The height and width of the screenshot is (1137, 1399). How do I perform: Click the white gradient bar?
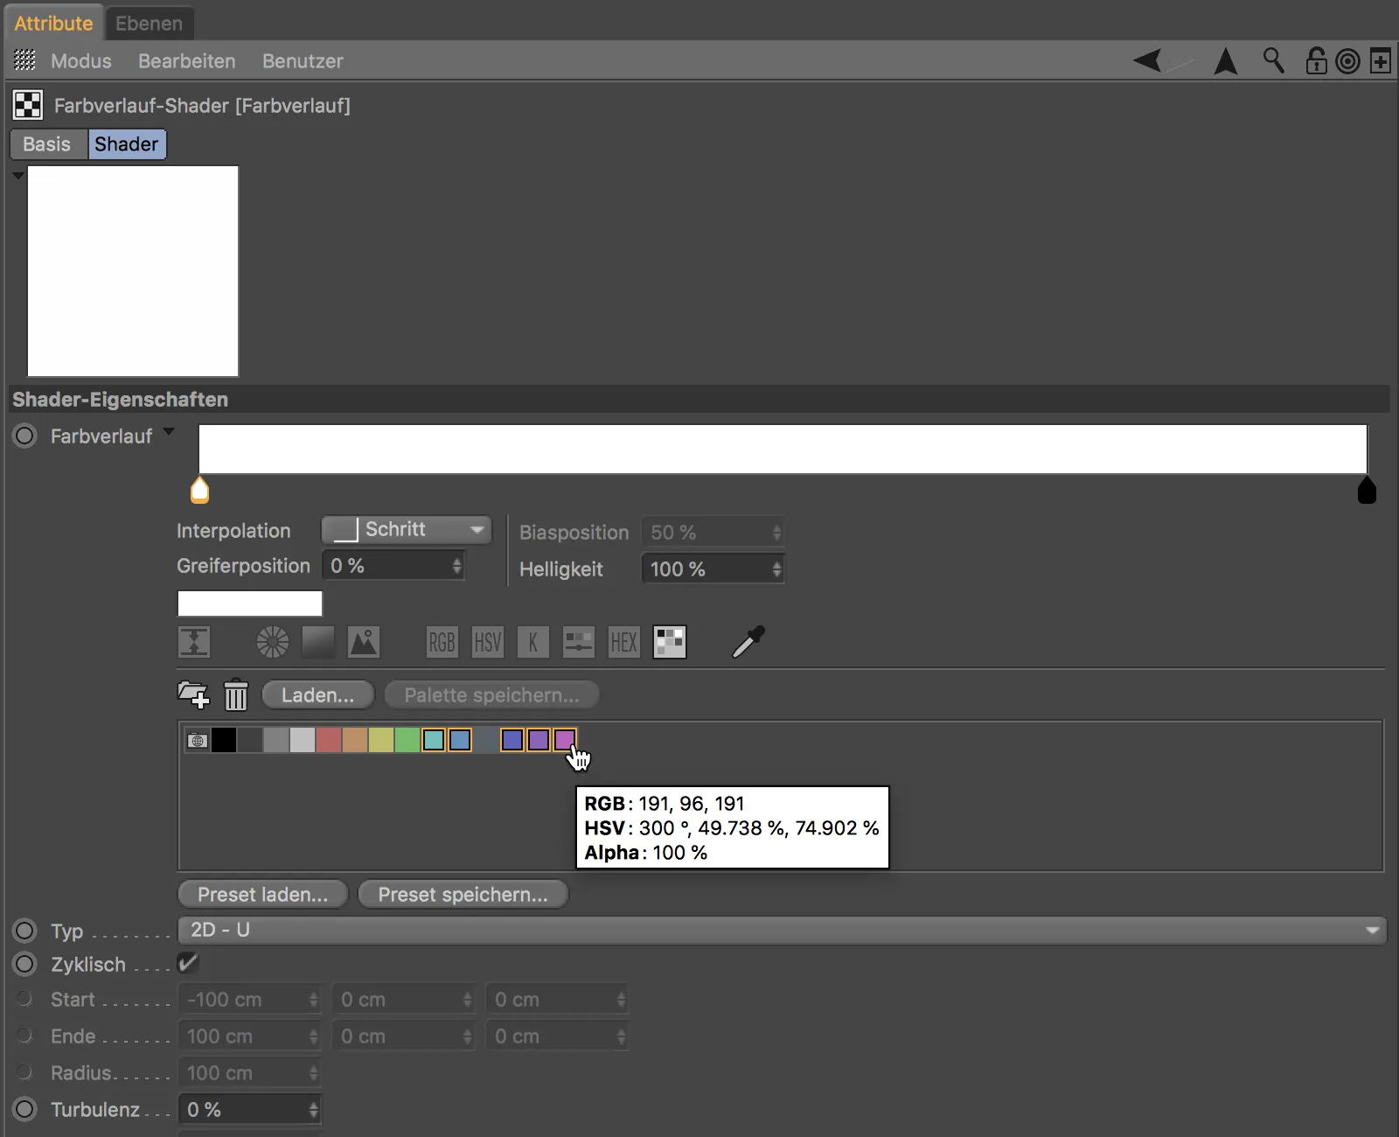(x=783, y=450)
